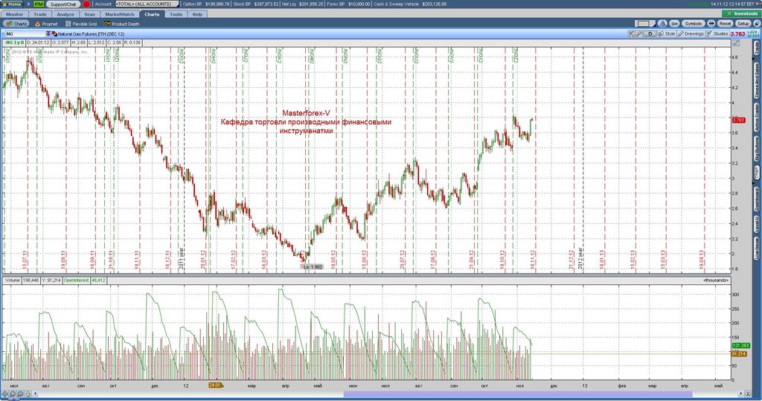The height and width of the screenshot is (401, 762).
Task: Open the Product Depth sub-tab
Action: point(122,23)
